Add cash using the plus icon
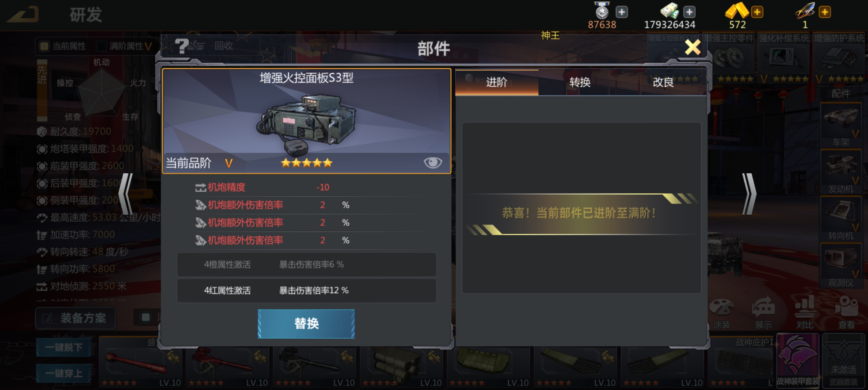This screenshot has width=868, height=390. point(689,12)
